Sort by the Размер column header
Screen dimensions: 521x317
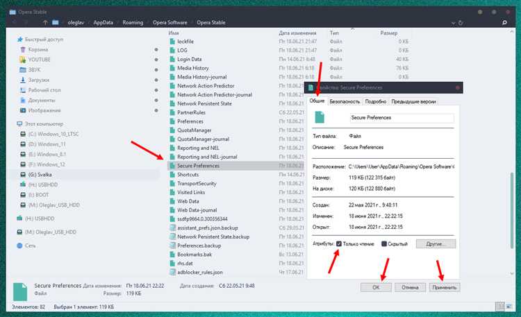click(x=389, y=33)
